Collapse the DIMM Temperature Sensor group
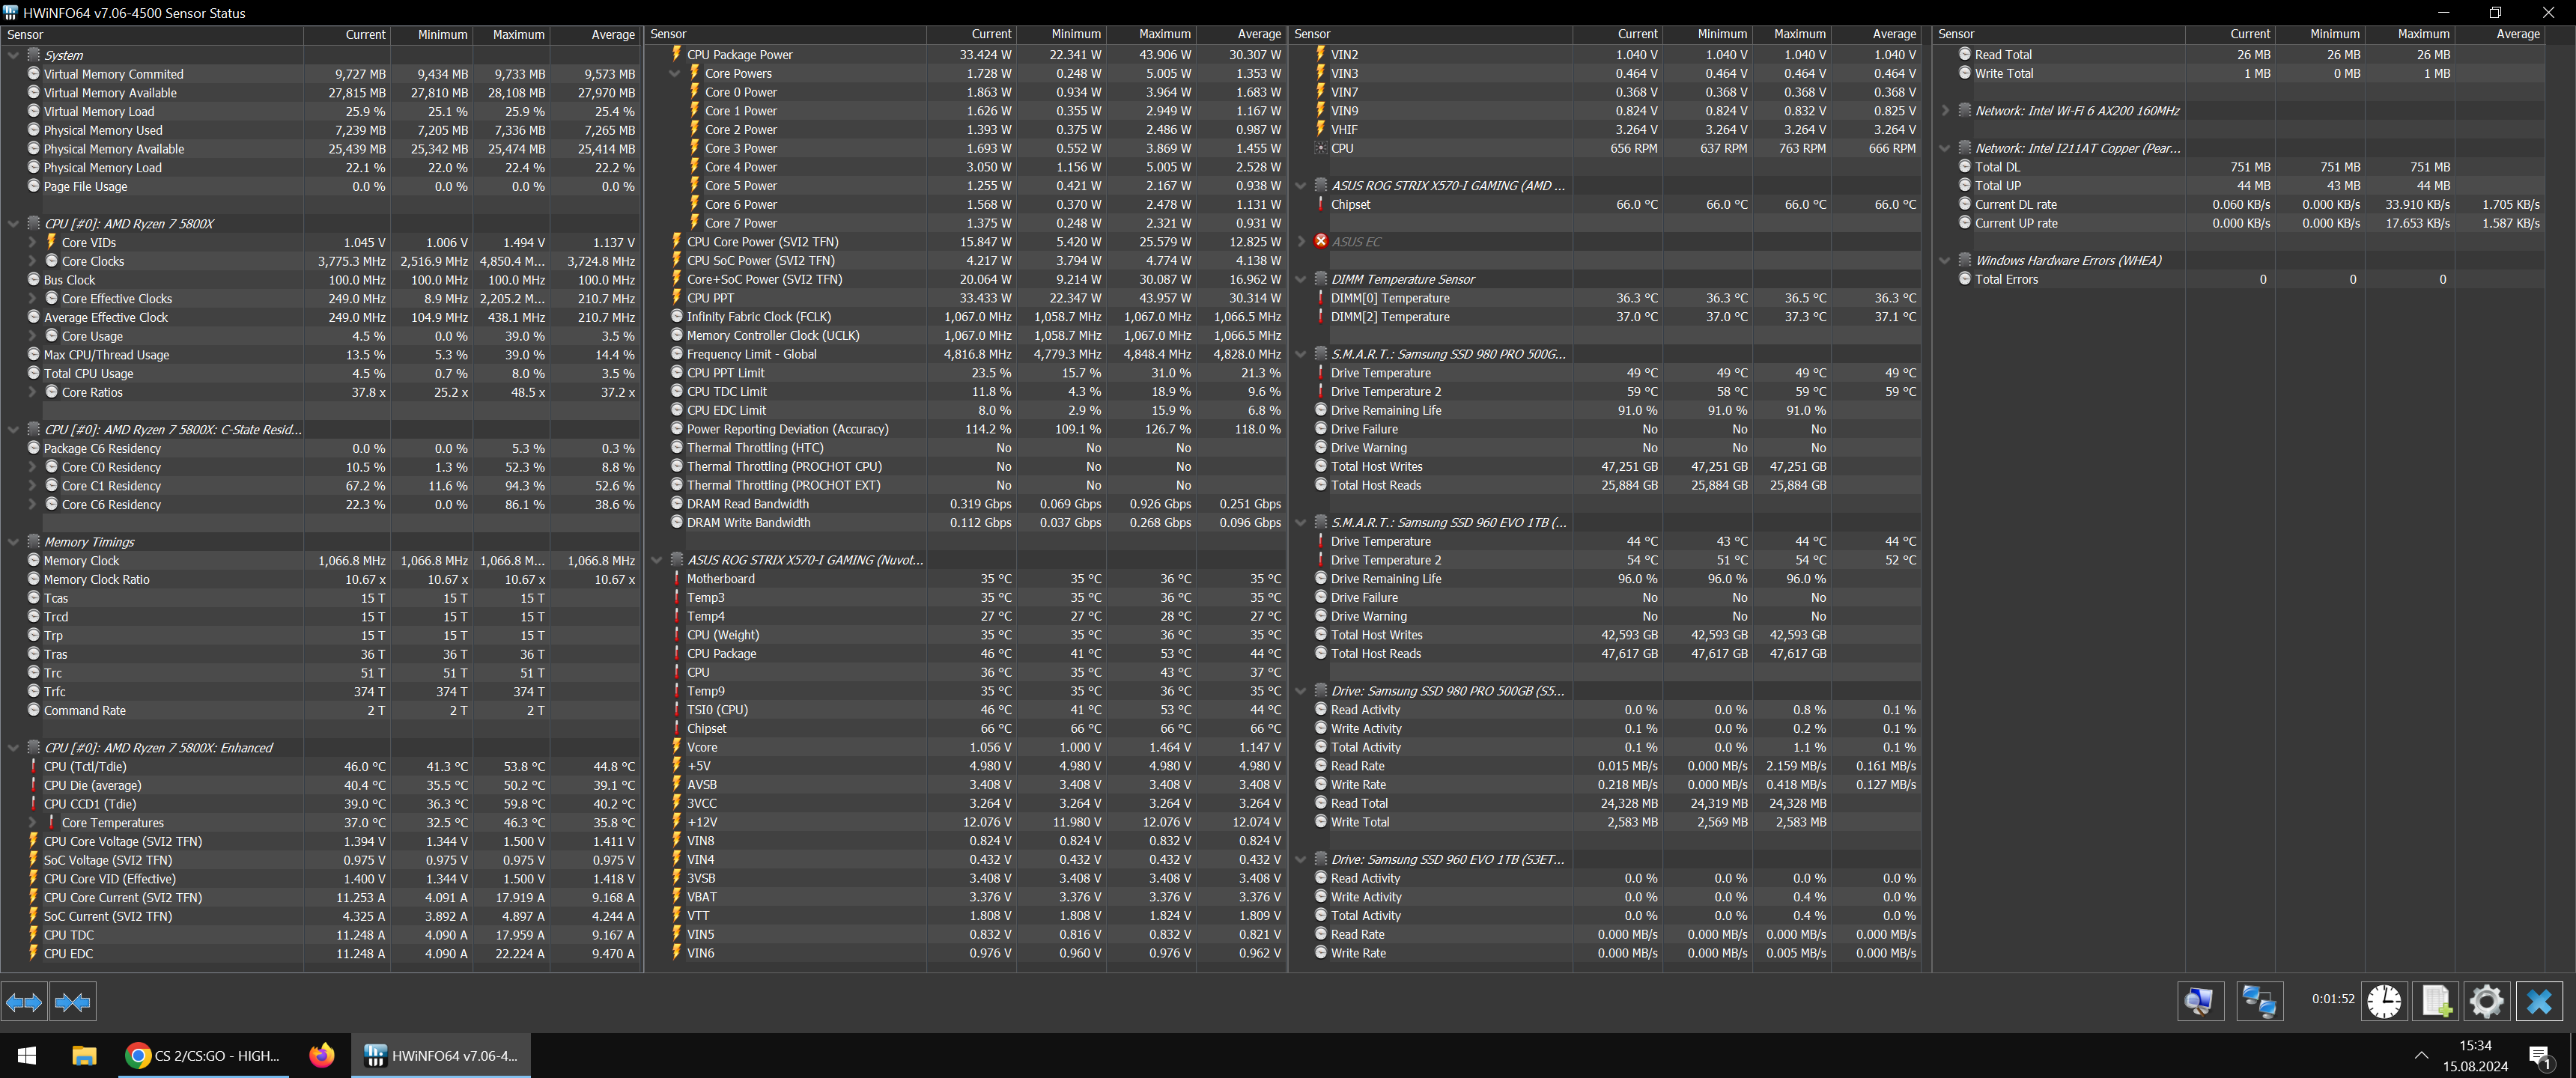Viewport: 2576px width, 1078px height. point(1301,280)
